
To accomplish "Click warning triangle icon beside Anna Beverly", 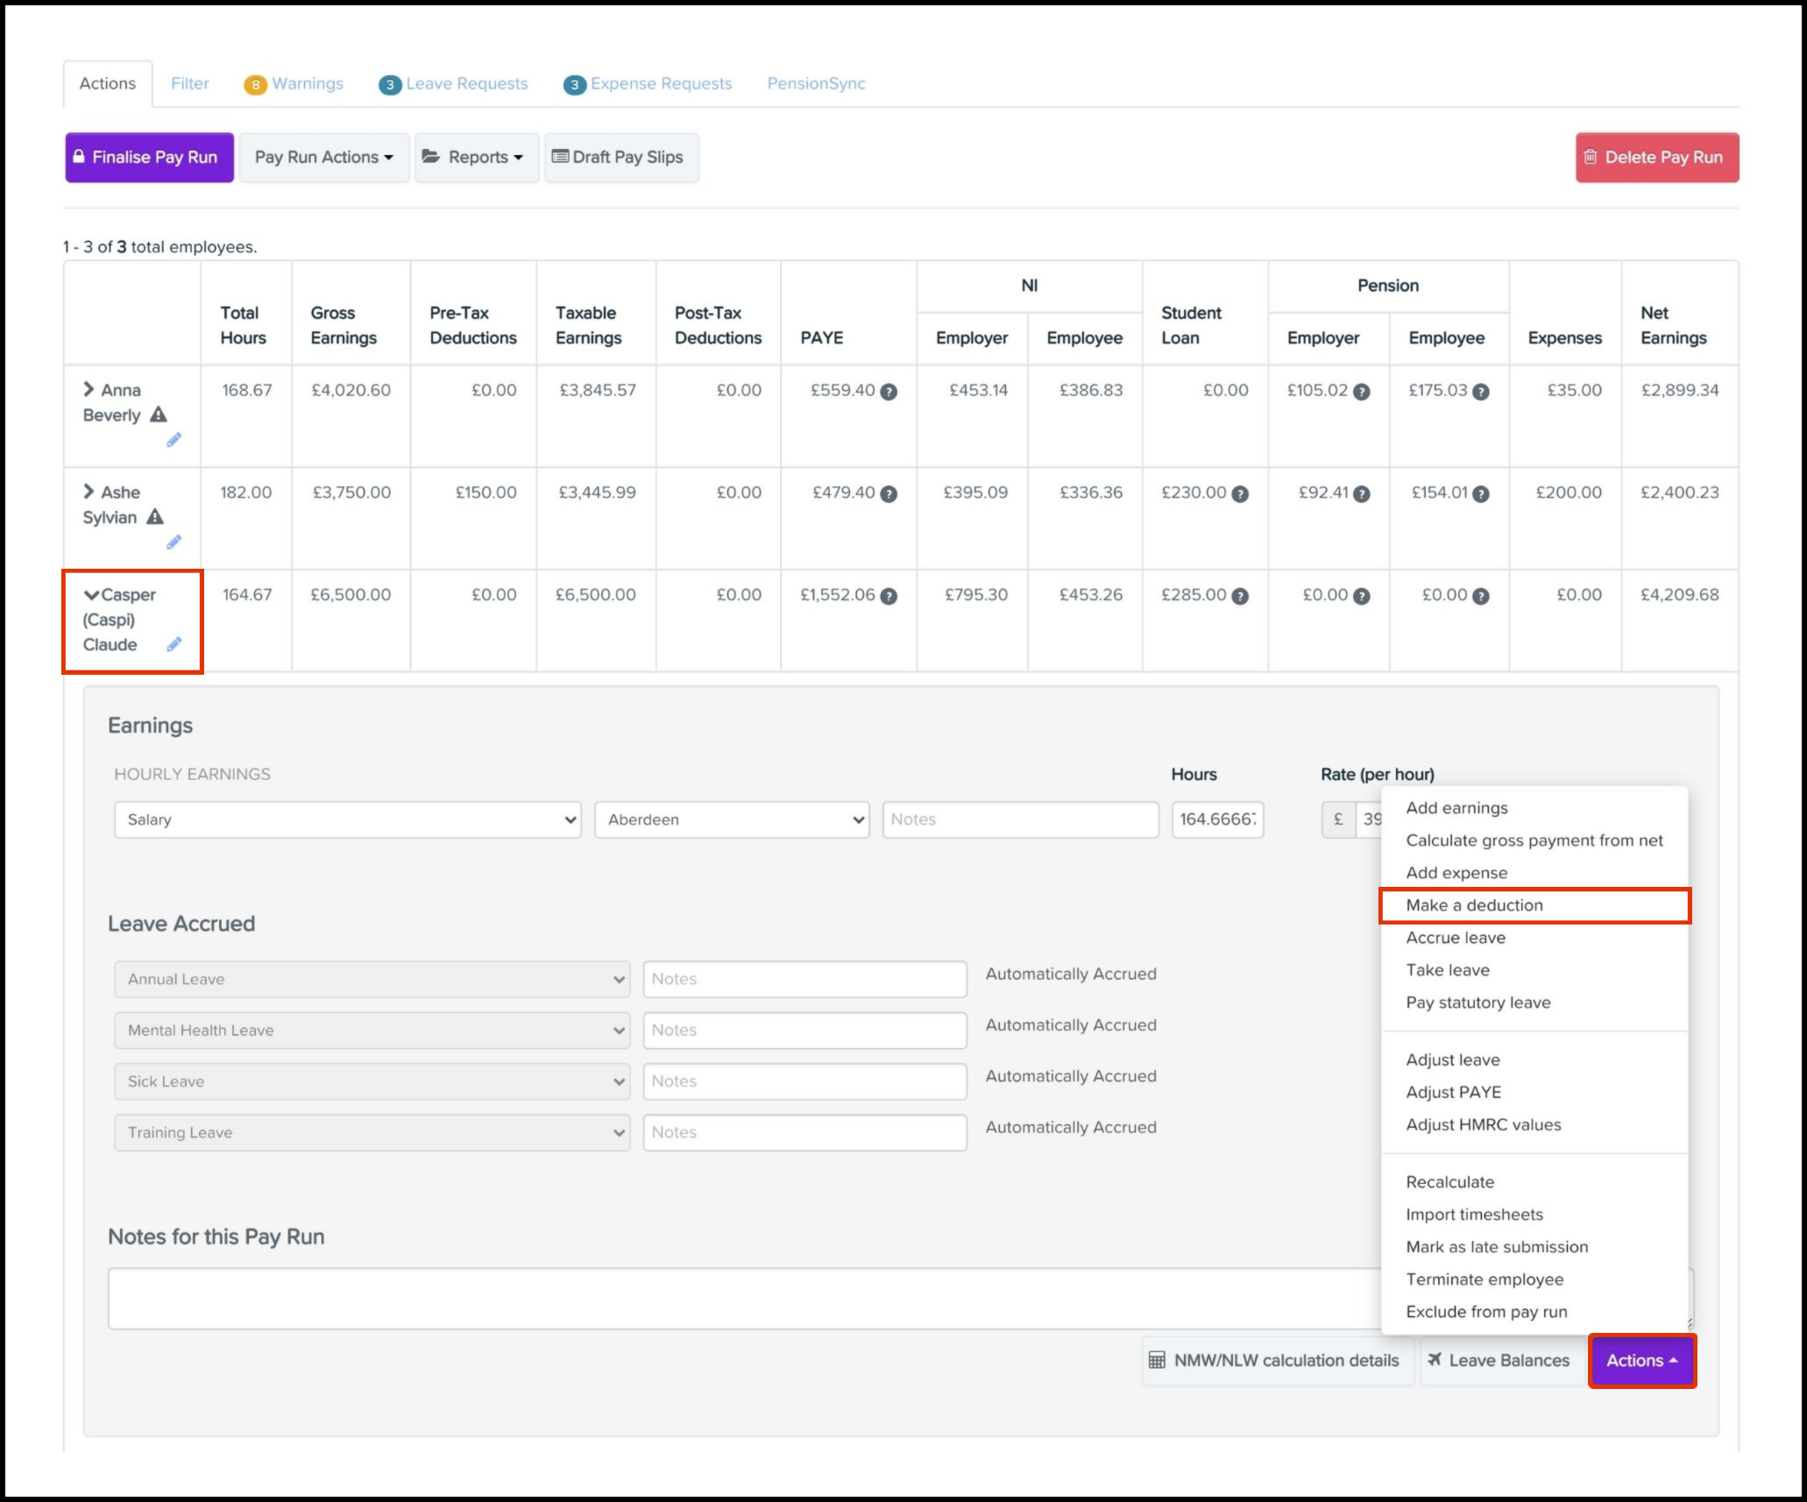I will 158,414.
